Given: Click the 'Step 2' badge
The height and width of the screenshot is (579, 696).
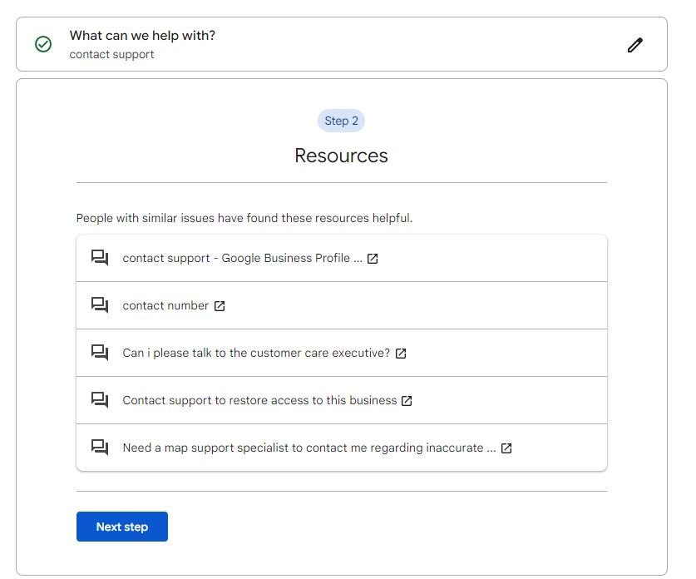Looking at the screenshot, I should click(x=341, y=121).
